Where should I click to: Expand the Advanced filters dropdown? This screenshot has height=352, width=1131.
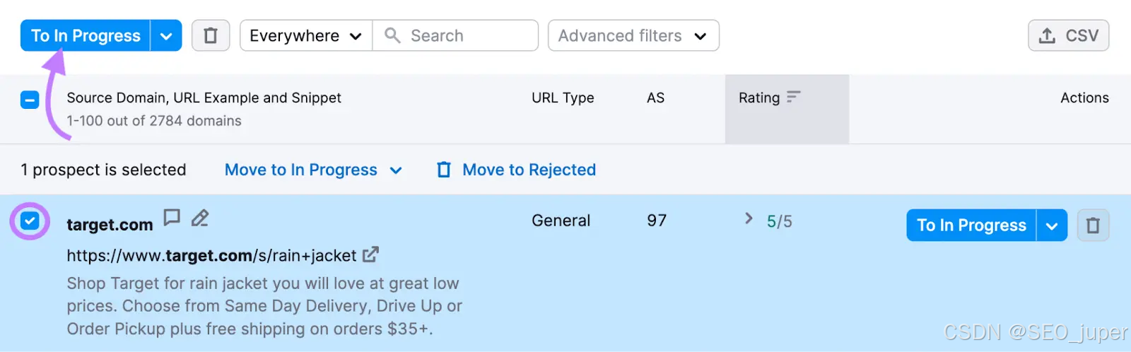coord(633,35)
